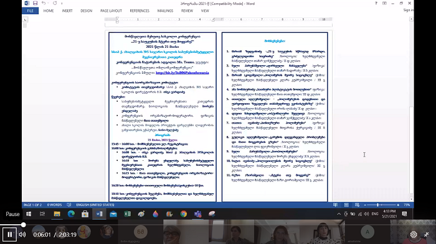Select Web Layout view in status bar
The image size is (436, 244).
coord(357,205)
